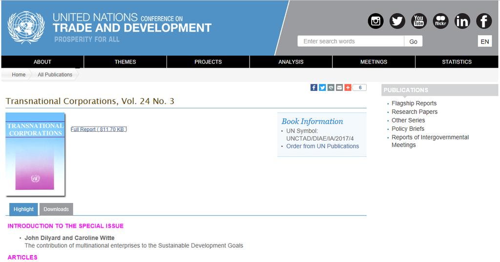This screenshot has width=500, height=262.
Task: Go to All Publications breadcrumb
Action: tap(55, 75)
